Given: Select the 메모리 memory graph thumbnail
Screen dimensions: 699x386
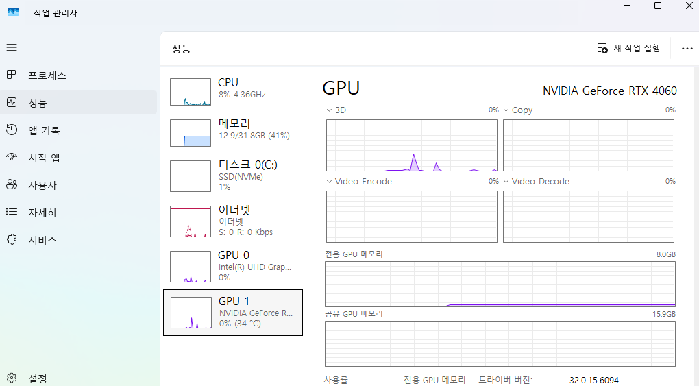Looking at the screenshot, I should [x=191, y=133].
